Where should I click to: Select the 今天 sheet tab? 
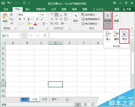(45, 99)
